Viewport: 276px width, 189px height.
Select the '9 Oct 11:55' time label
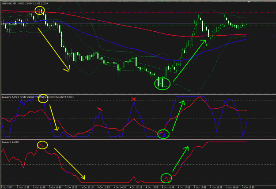coord(55,187)
